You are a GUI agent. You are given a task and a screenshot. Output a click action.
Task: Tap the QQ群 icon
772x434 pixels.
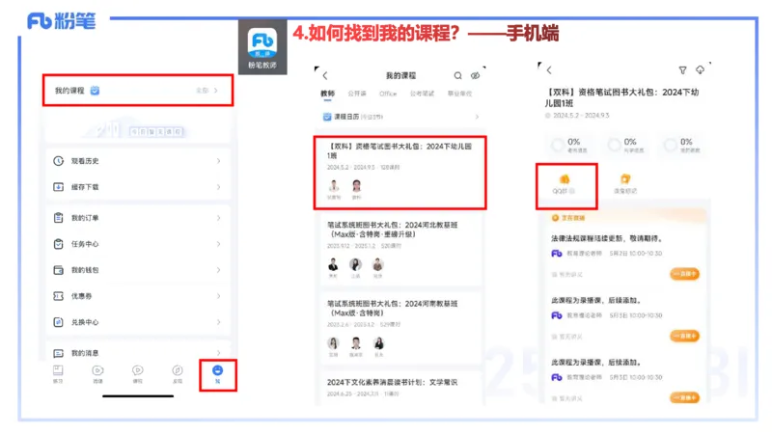[565, 179]
